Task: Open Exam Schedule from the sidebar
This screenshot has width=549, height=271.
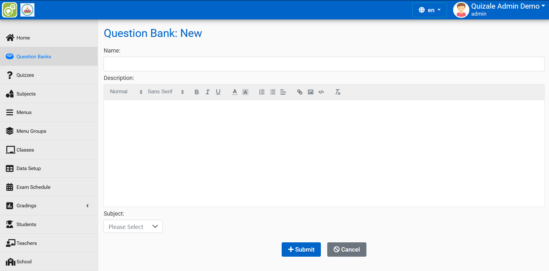Action: 33,187
